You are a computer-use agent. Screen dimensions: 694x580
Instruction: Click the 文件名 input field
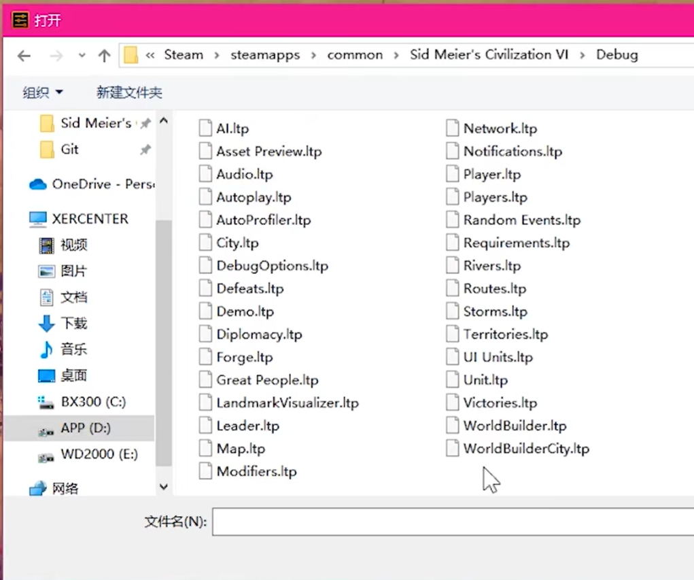click(x=453, y=522)
